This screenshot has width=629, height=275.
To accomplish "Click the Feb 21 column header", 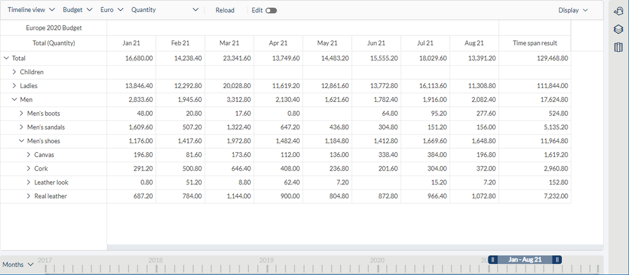I will click(181, 43).
